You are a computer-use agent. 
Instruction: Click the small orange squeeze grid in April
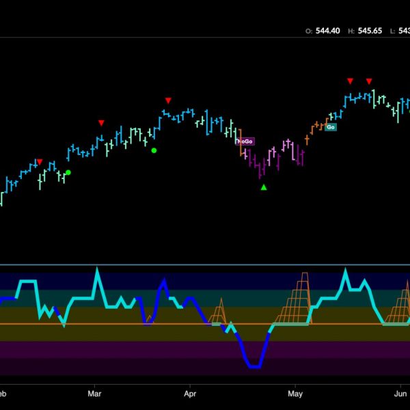217,311
